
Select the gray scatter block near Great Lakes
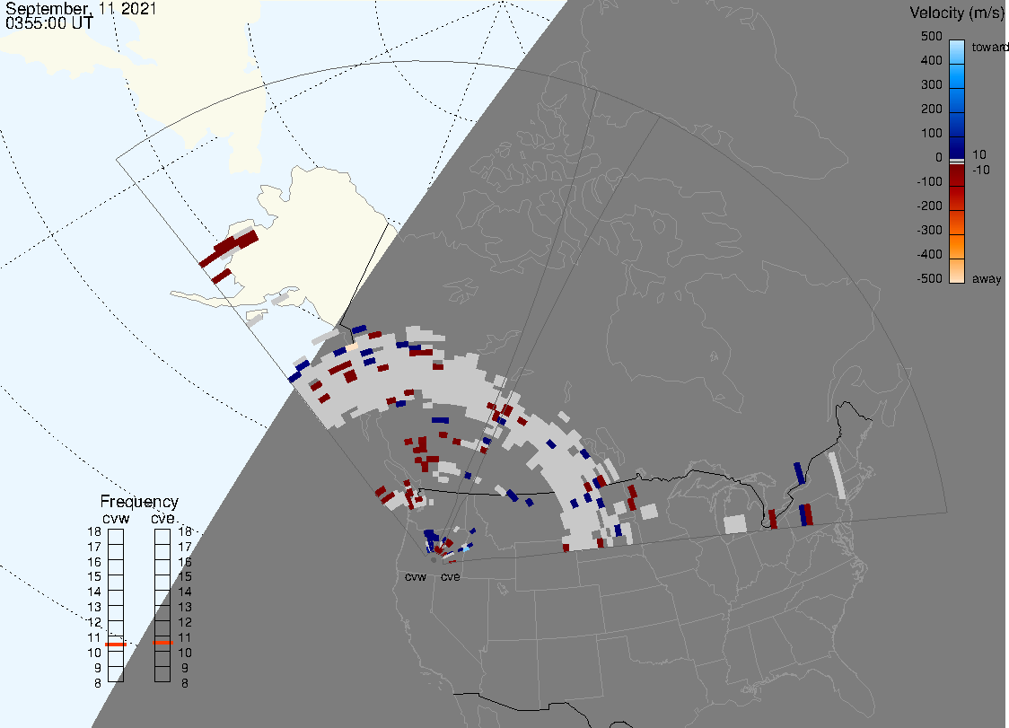(x=735, y=523)
